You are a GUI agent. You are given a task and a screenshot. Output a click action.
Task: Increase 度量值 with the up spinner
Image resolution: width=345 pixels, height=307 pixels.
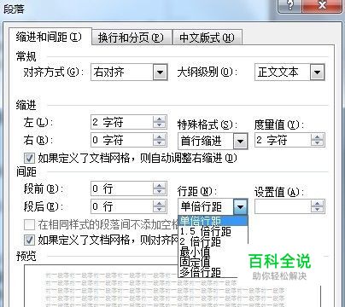318,136
